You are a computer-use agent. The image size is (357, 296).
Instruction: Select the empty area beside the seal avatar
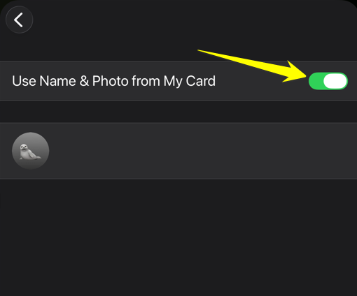click(x=203, y=151)
